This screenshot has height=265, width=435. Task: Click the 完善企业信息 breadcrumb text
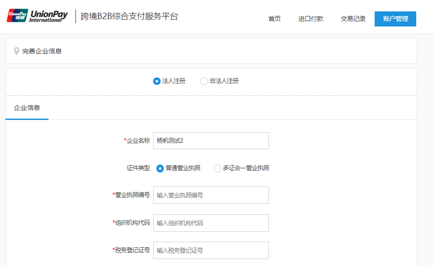(x=42, y=51)
